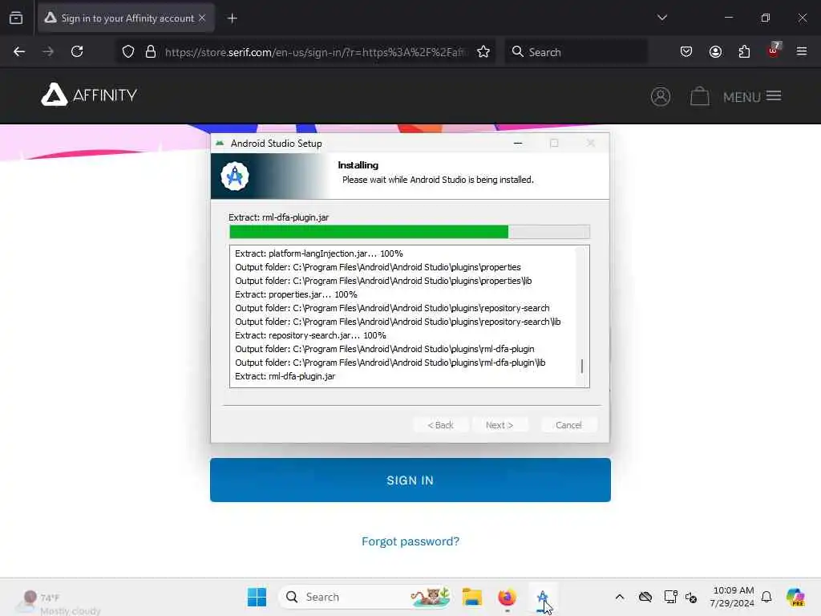Click the browser forward arrow
This screenshot has height=616, width=821.
tap(48, 51)
